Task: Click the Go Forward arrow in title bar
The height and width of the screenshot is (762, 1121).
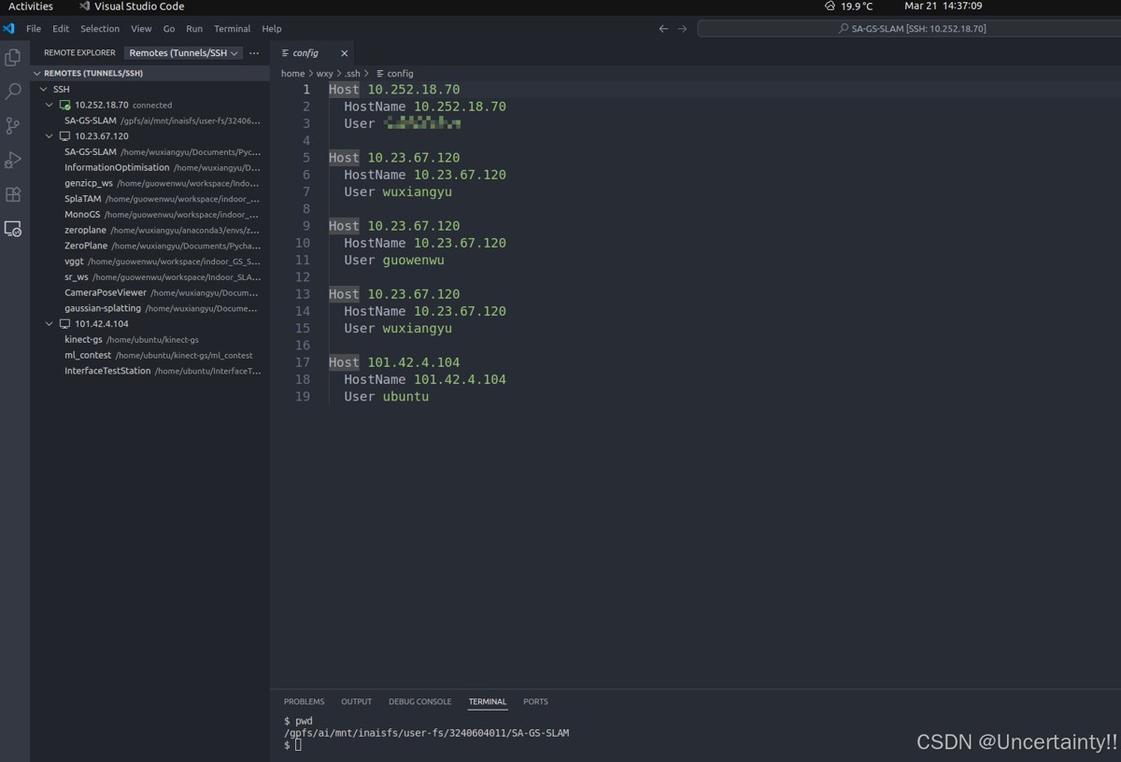Action: point(682,29)
